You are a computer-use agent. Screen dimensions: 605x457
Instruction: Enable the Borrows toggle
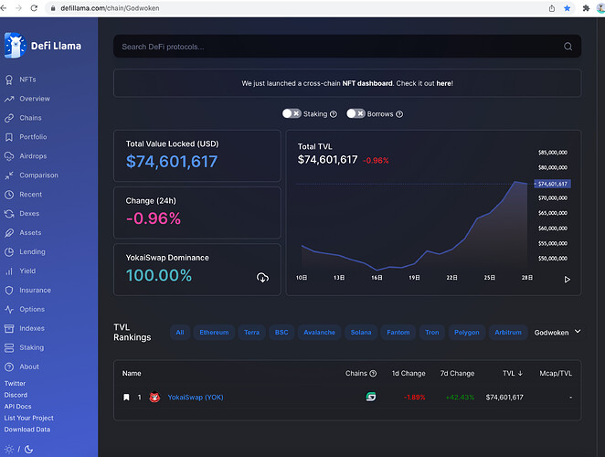tap(356, 113)
